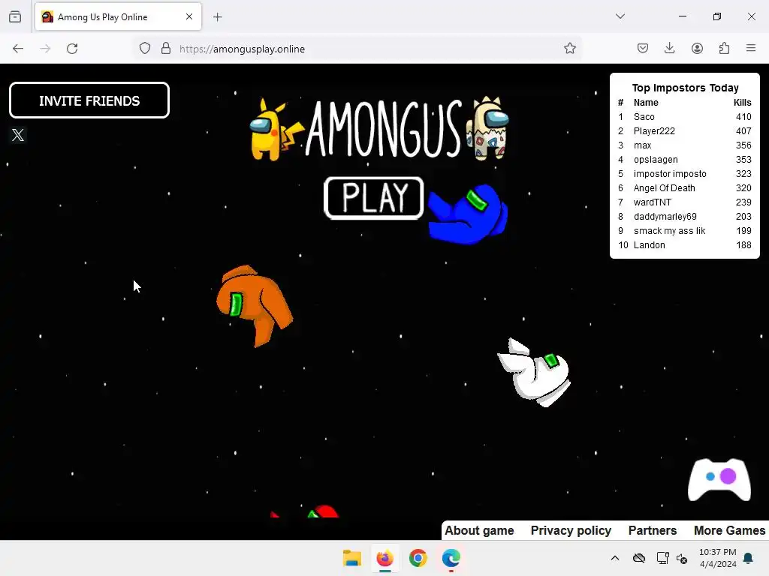Open the network tray icon
This screenshot has width=769, height=576.
(x=662, y=558)
